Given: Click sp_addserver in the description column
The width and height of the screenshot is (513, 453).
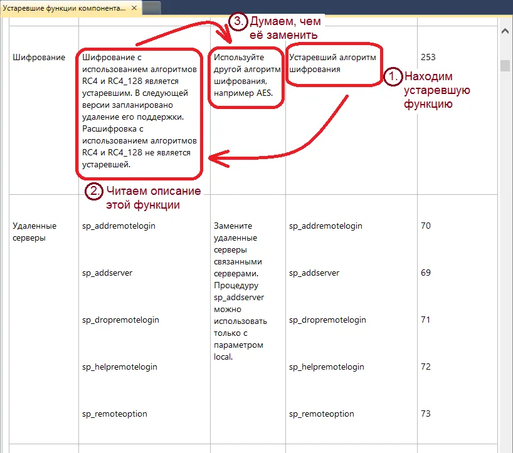Looking at the screenshot, I should click(107, 273).
